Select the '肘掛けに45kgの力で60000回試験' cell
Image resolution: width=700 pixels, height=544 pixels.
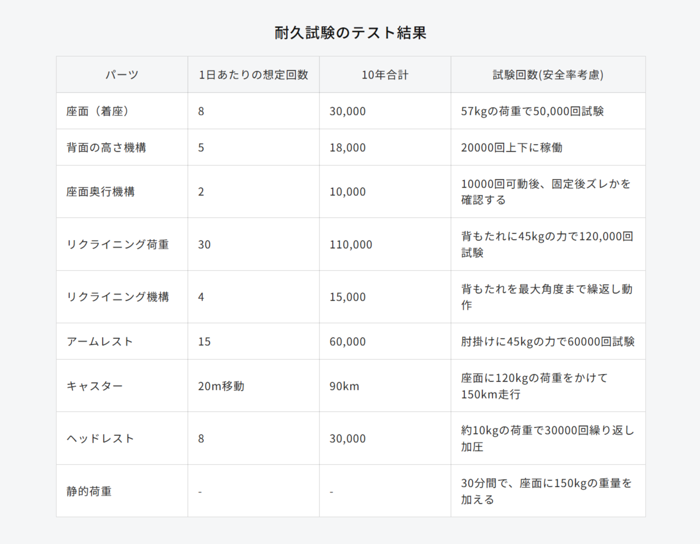tap(548, 341)
